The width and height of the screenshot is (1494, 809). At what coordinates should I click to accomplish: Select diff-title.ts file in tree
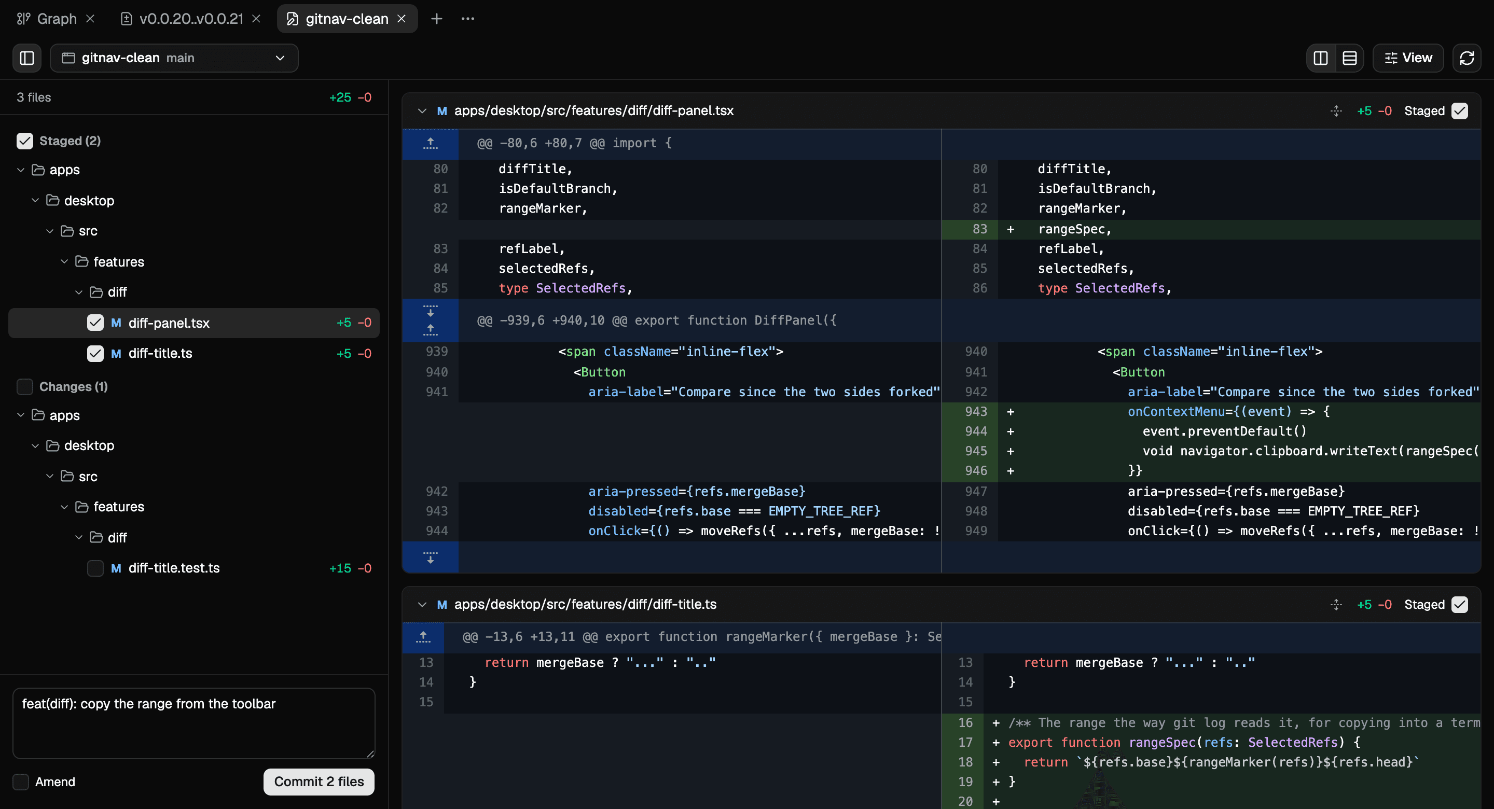[193, 354]
